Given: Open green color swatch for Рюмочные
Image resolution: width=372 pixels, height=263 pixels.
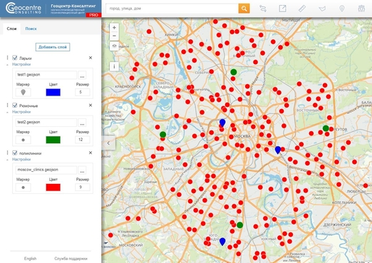Looking at the screenshot, I should 53,140.
